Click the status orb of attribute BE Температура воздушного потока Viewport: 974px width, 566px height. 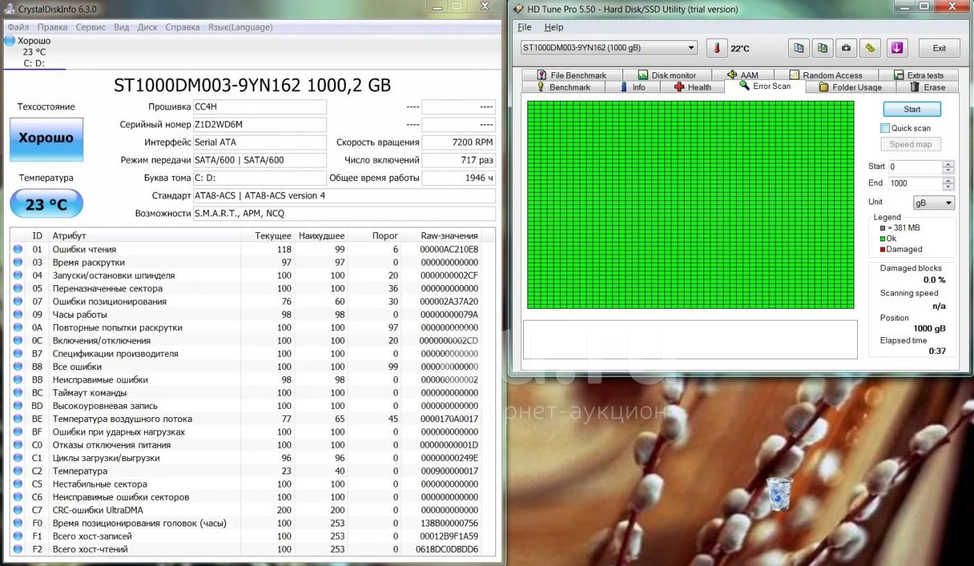(x=18, y=419)
